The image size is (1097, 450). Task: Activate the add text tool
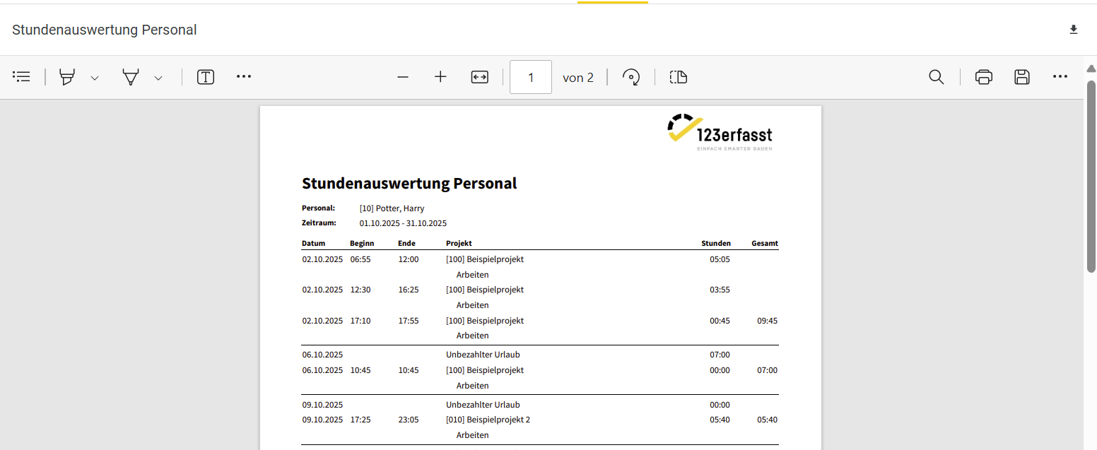click(206, 77)
